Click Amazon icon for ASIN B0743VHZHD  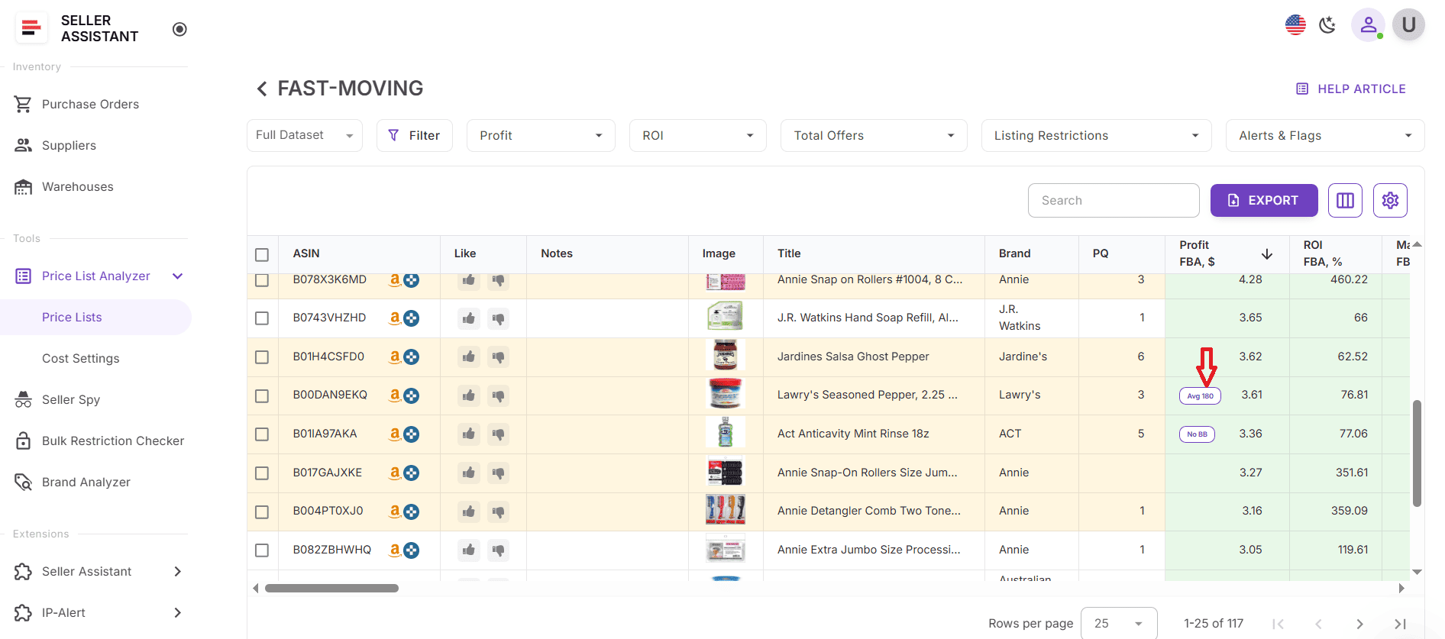[395, 318]
